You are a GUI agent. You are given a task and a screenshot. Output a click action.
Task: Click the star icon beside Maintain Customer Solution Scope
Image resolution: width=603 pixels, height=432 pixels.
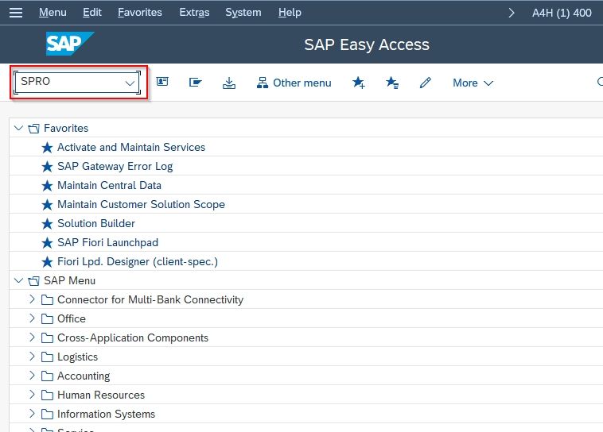click(x=47, y=205)
